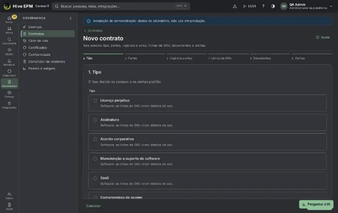Screen dimensions: 338x213
Task: Focus the Buscar pessoas search field
Action: [x=121, y=6]
